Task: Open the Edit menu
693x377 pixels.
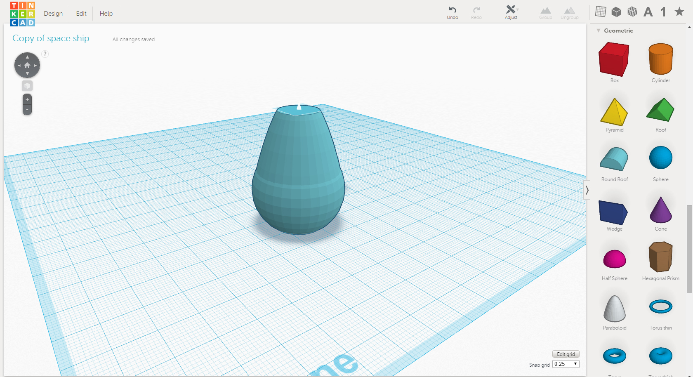Action: coord(81,14)
